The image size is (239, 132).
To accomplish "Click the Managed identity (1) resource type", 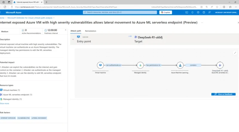I will coord(11,99).
